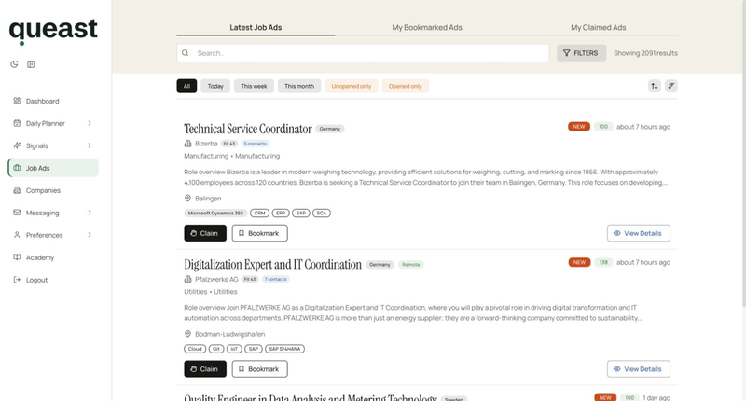The height and width of the screenshot is (401, 746).
Task: View Details of Digitalization Expert ad
Action: 639,369
